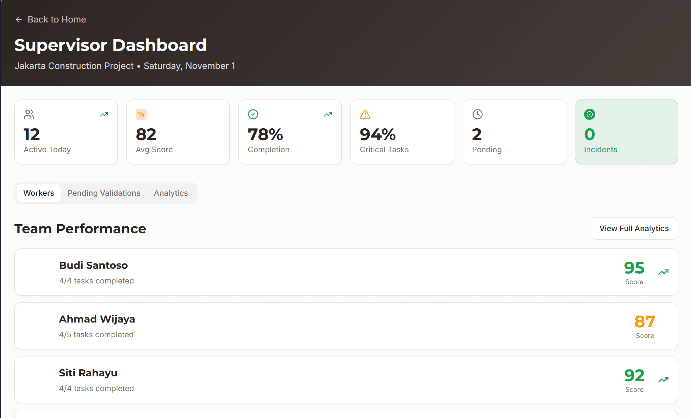Click the Pending clock icon

click(477, 114)
